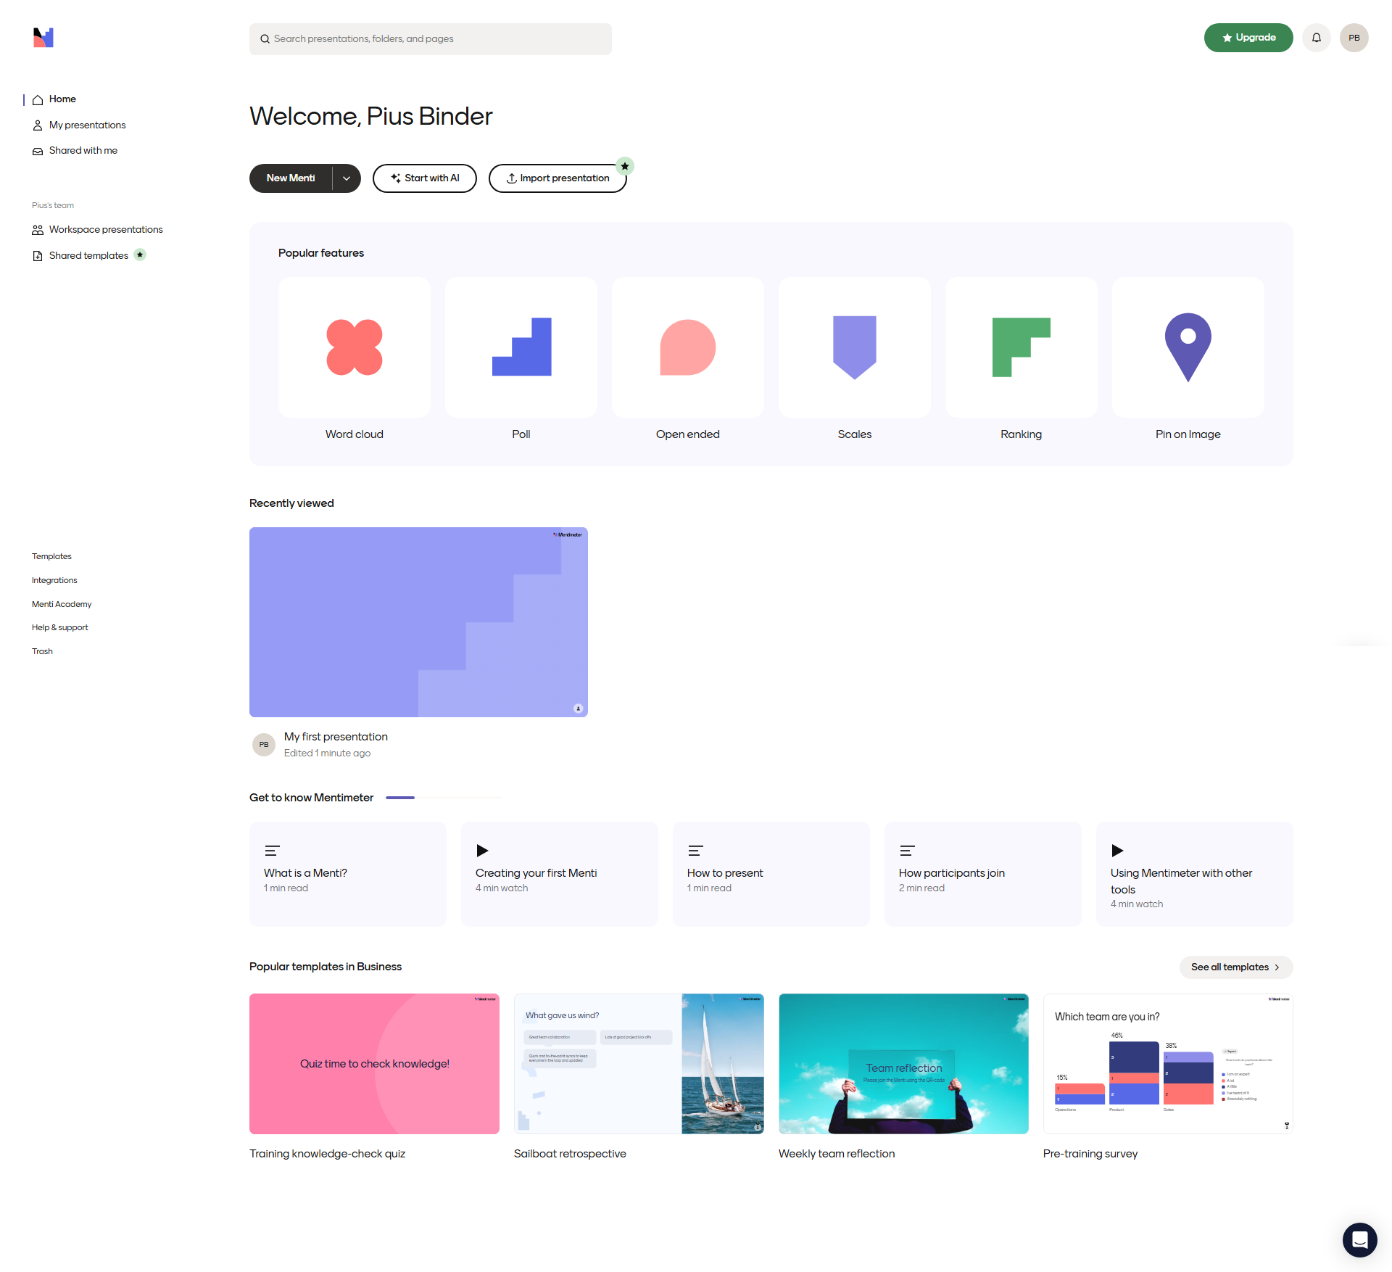This screenshot has height=1272, width=1392.
Task: Click the Start with AI button
Action: (424, 178)
